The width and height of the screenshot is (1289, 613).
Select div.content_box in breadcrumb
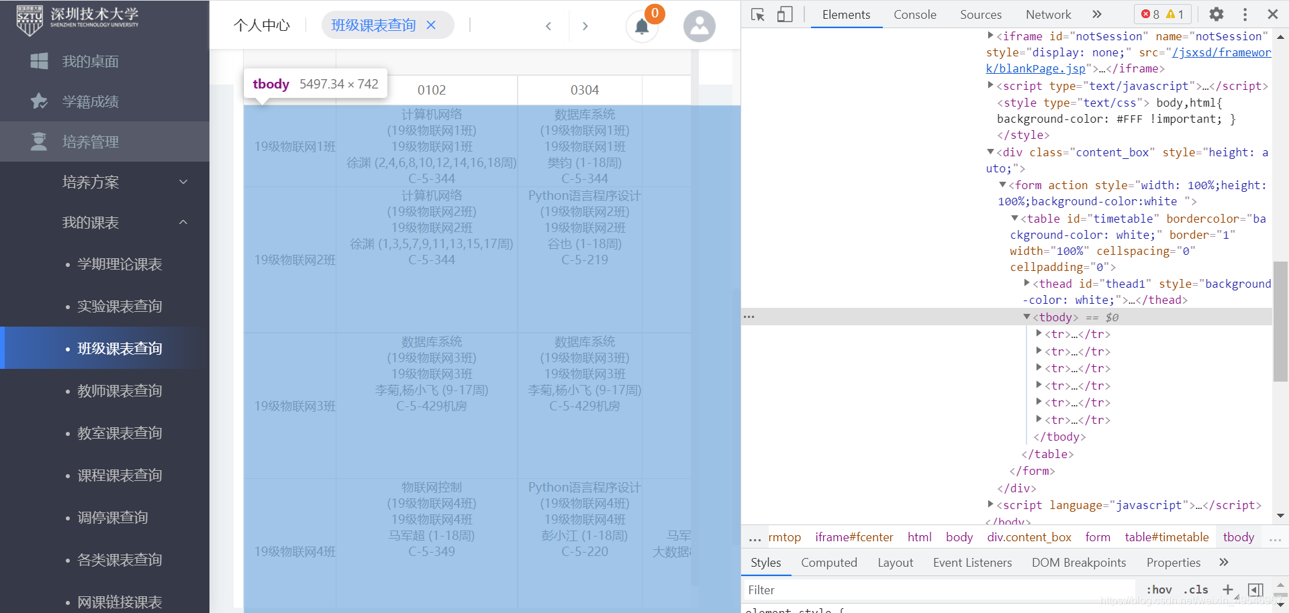pyautogui.click(x=1029, y=537)
